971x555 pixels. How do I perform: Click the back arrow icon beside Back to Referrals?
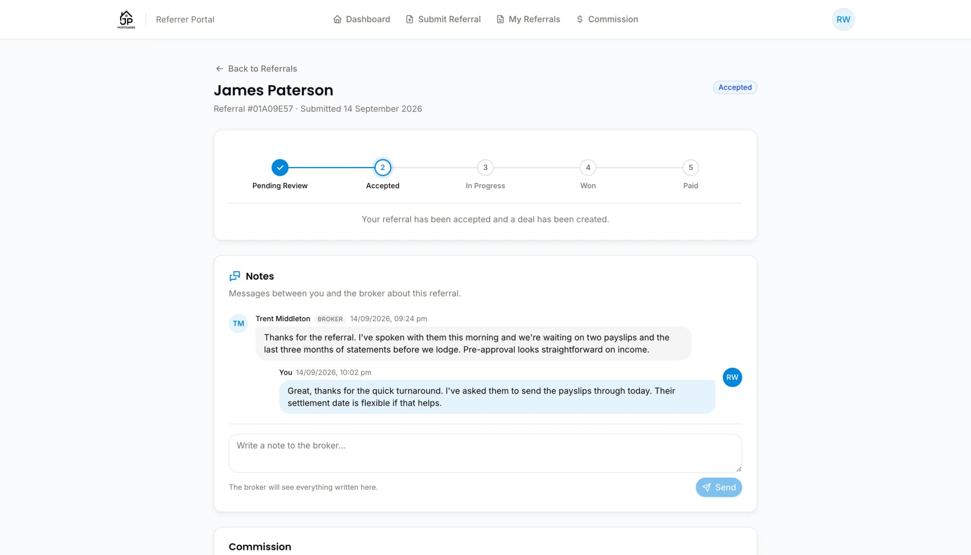pos(219,69)
